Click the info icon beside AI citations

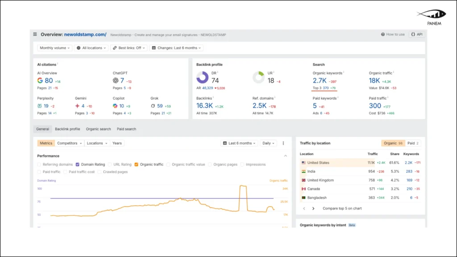[58, 63]
